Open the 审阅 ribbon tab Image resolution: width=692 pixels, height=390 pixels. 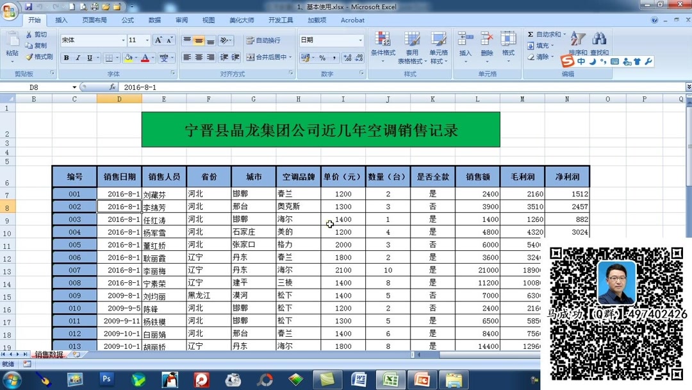coord(181,20)
